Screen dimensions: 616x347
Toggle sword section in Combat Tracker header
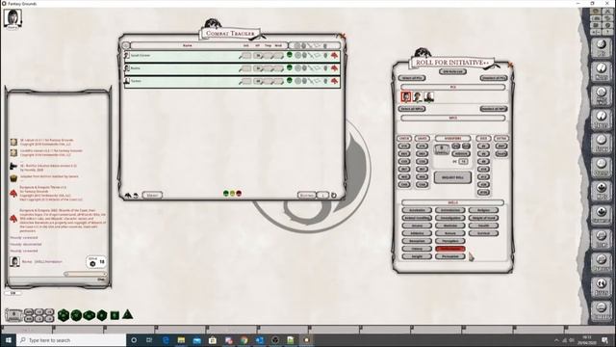click(310, 45)
